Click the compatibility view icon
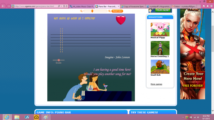This screenshot has height=120, width=214. tap(64, 6)
